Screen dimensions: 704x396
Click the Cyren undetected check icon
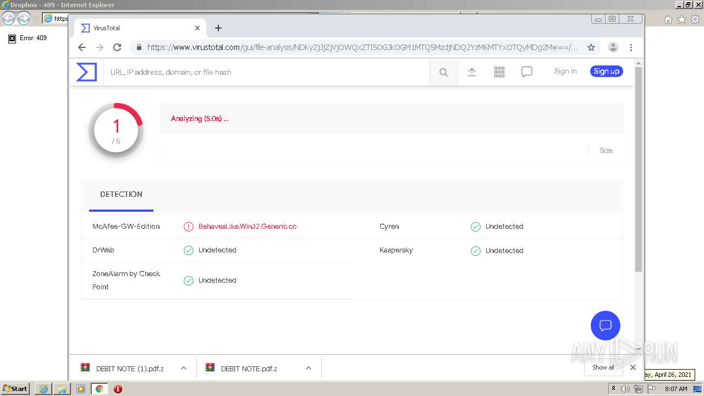coord(476,227)
